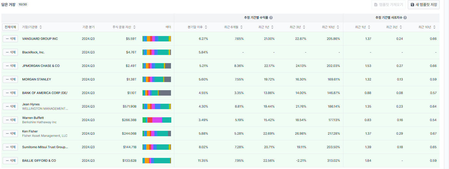Open BANK OF AMERICA CORP /DE/ name

45,93
